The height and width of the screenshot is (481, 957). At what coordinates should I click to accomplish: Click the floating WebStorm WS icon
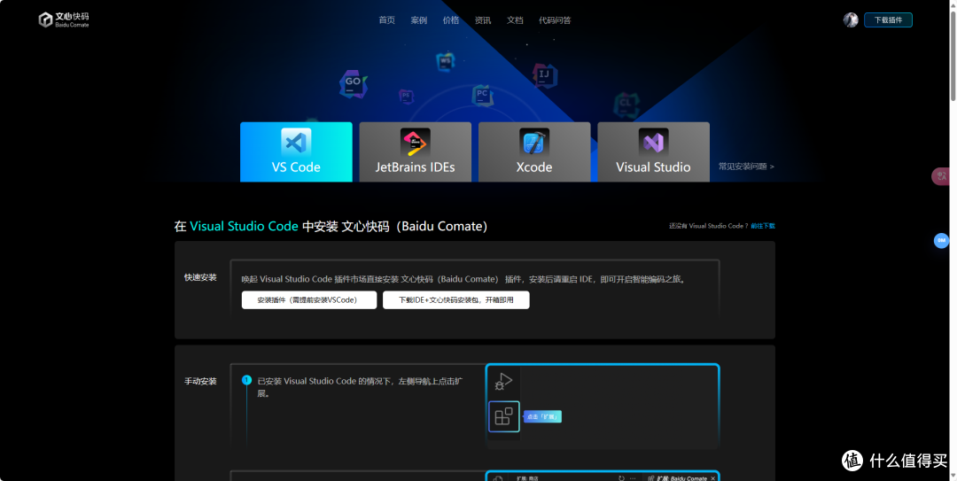pos(446,61)
